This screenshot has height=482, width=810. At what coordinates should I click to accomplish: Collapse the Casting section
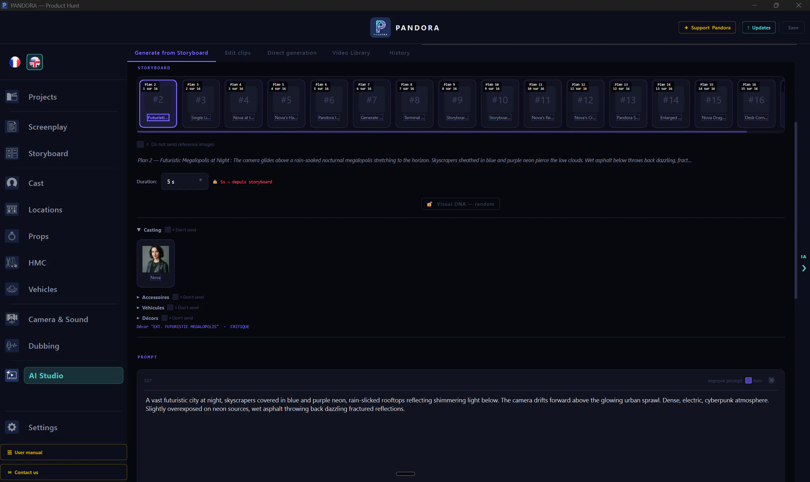click(139, 230)
